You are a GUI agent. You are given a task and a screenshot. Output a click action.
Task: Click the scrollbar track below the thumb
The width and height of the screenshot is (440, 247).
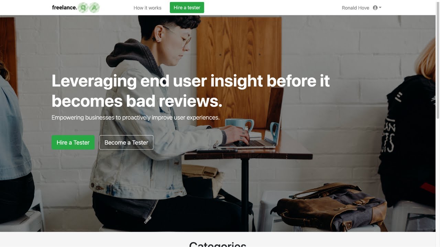[x=438, y=182]
